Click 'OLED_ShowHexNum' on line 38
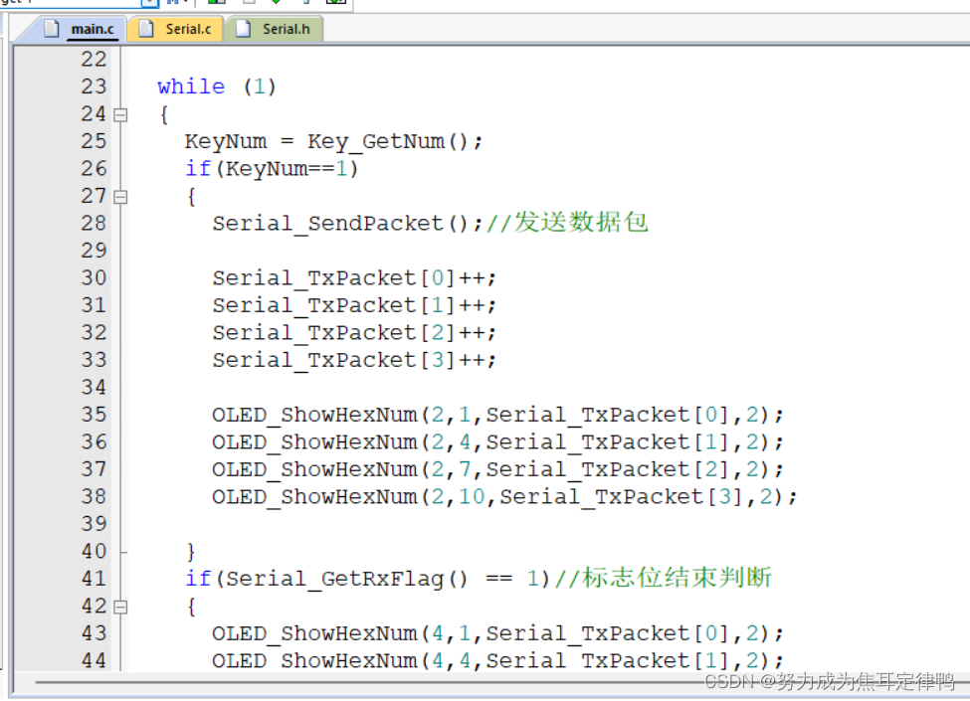970x701 pixels. (315, 496)
